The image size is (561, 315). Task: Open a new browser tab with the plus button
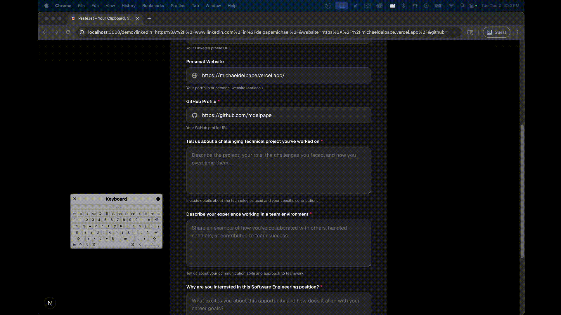[149, 18]
